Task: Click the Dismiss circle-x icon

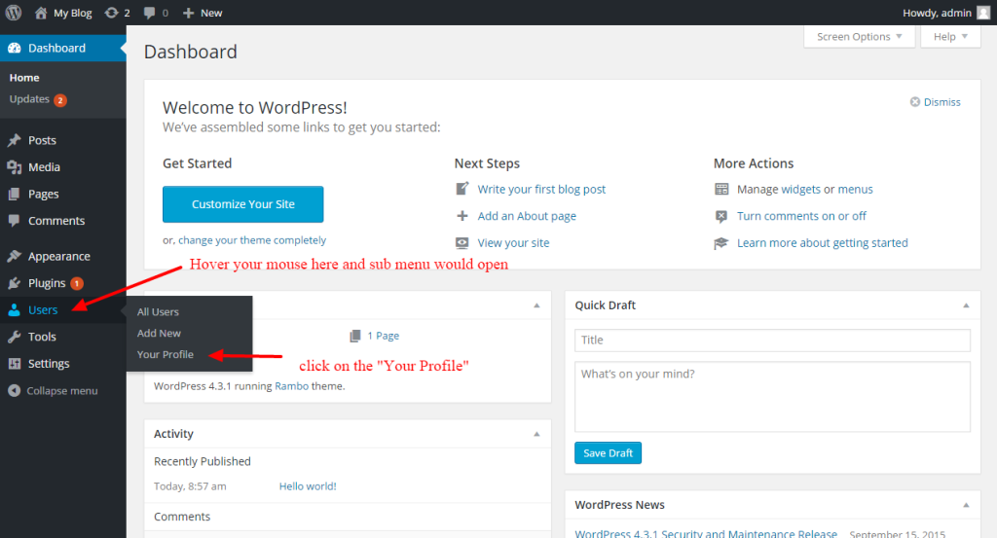Action: 915,101
